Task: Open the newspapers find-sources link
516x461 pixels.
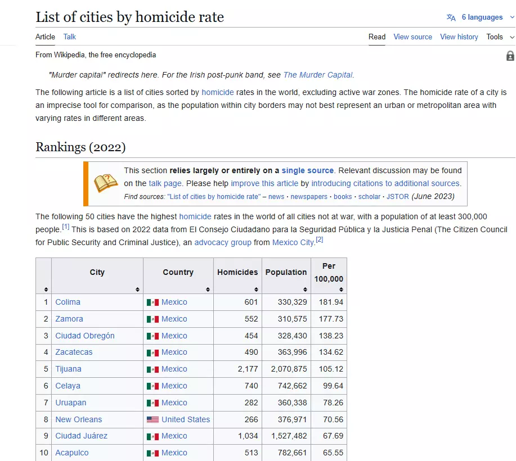Action: point(309,197)
